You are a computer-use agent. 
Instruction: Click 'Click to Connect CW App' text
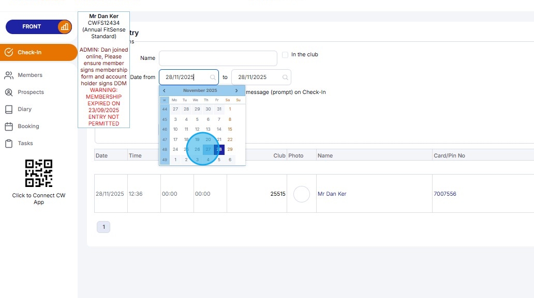(39, 199)
